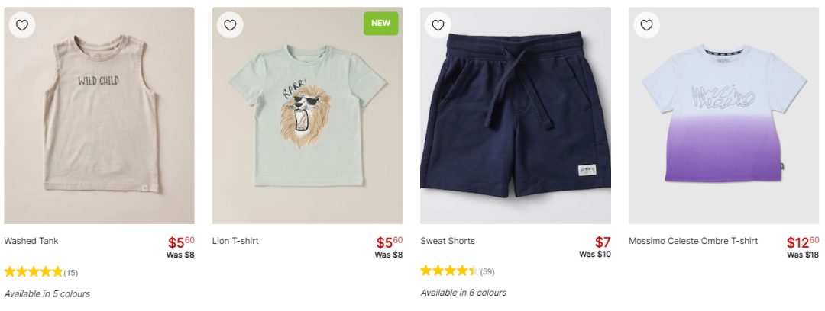825x311 pixels.
Task: View the purple ombre T-shirt image
Action: (x=724, y=116)
